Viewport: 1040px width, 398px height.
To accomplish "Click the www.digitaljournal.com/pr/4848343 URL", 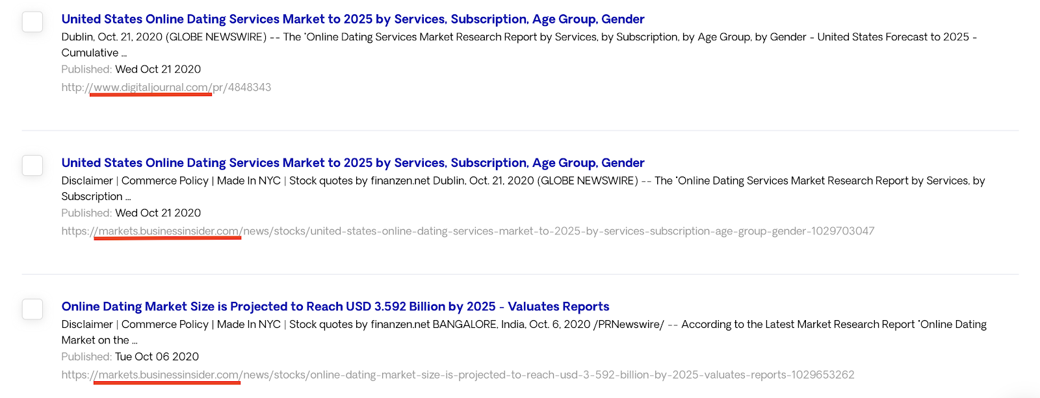I will tap(166, 87).
